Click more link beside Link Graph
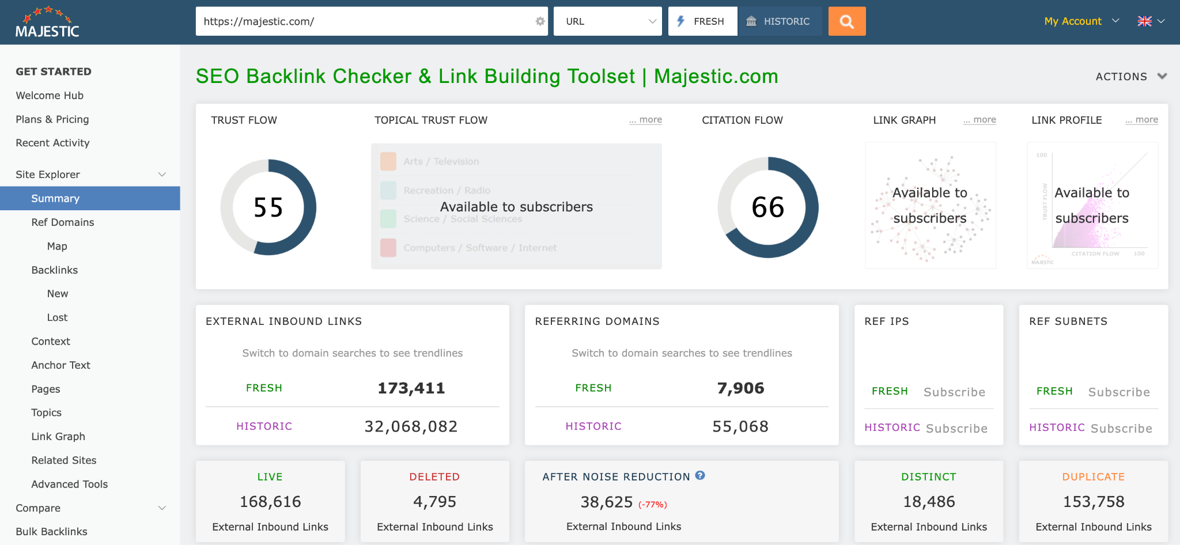The width and height of the screenshot is (1180, 545). pos(979,120)
